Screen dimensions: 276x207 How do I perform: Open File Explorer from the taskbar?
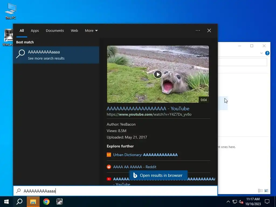pos(33,202)
